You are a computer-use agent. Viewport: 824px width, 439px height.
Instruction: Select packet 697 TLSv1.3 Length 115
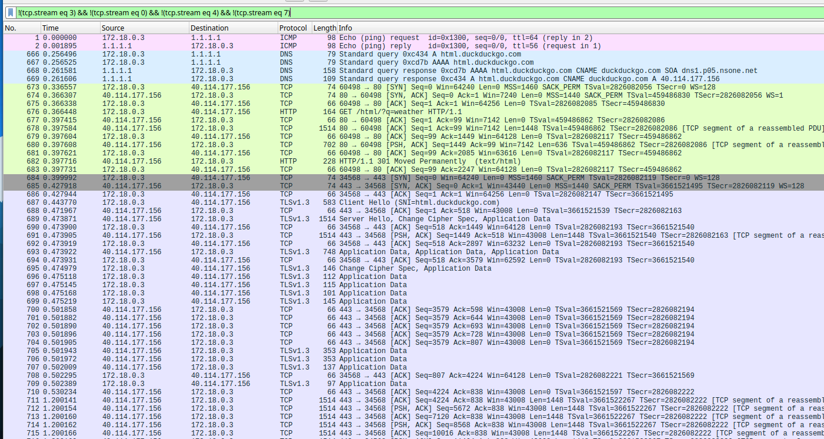[x=413, y=285]
